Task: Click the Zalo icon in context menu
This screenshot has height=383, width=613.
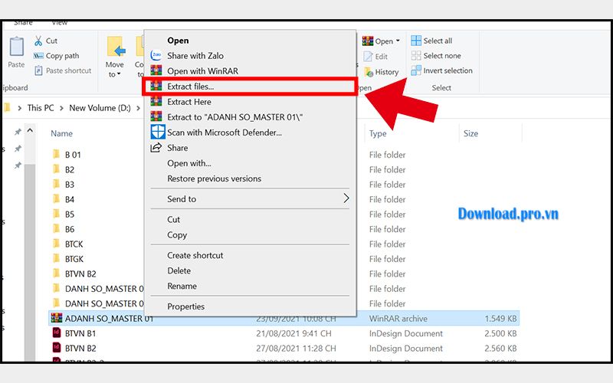Action: click(x=156, y=55)
